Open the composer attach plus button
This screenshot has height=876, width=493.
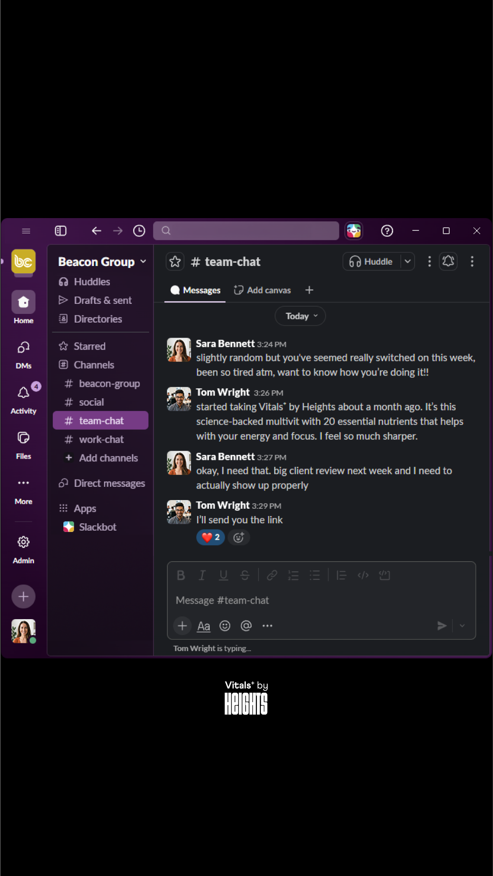click(x=182, y=626)
